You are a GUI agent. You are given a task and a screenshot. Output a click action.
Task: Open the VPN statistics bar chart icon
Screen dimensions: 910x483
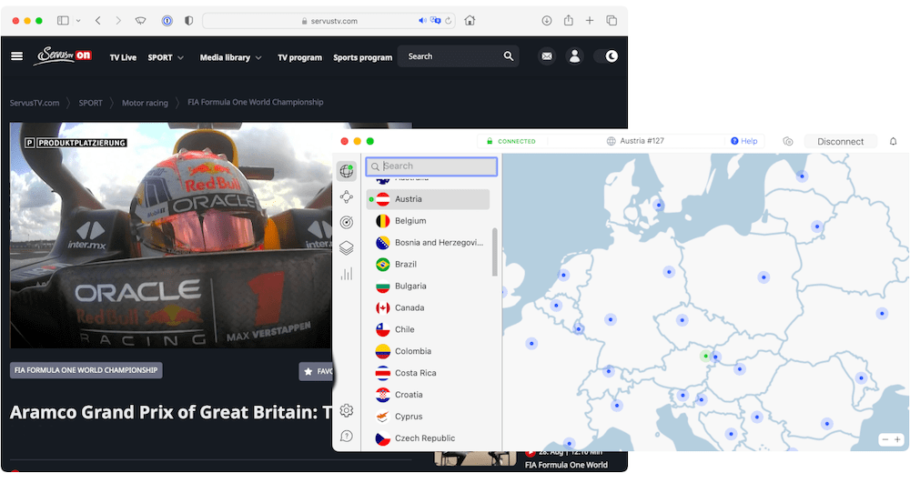(x=347, y=274)
